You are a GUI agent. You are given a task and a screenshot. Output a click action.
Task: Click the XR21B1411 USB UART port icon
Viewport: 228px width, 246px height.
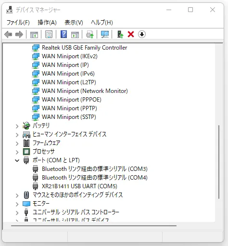tap(36, 186)
